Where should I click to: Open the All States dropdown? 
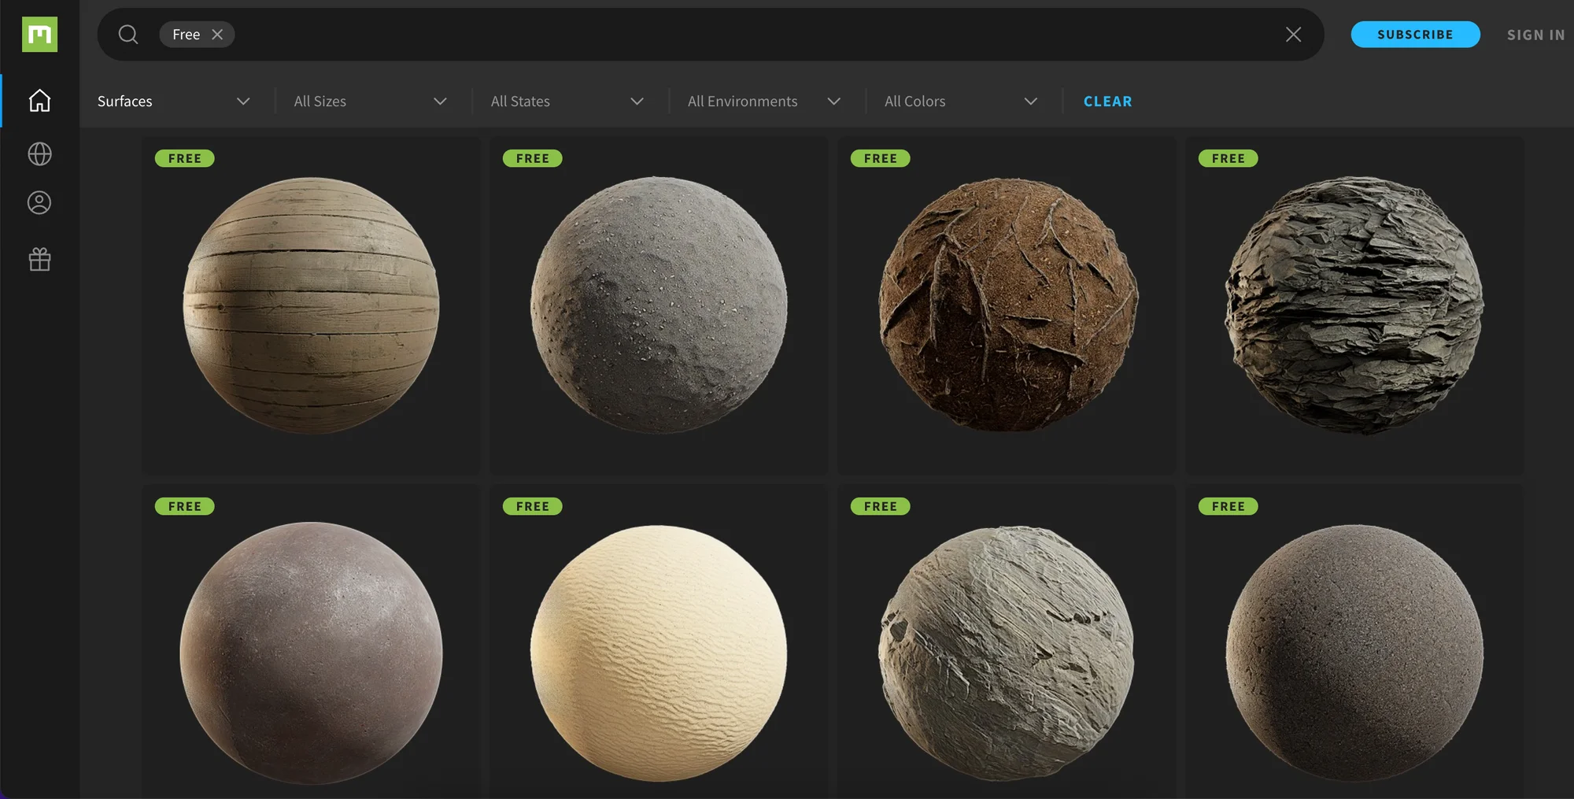(567, 102)
